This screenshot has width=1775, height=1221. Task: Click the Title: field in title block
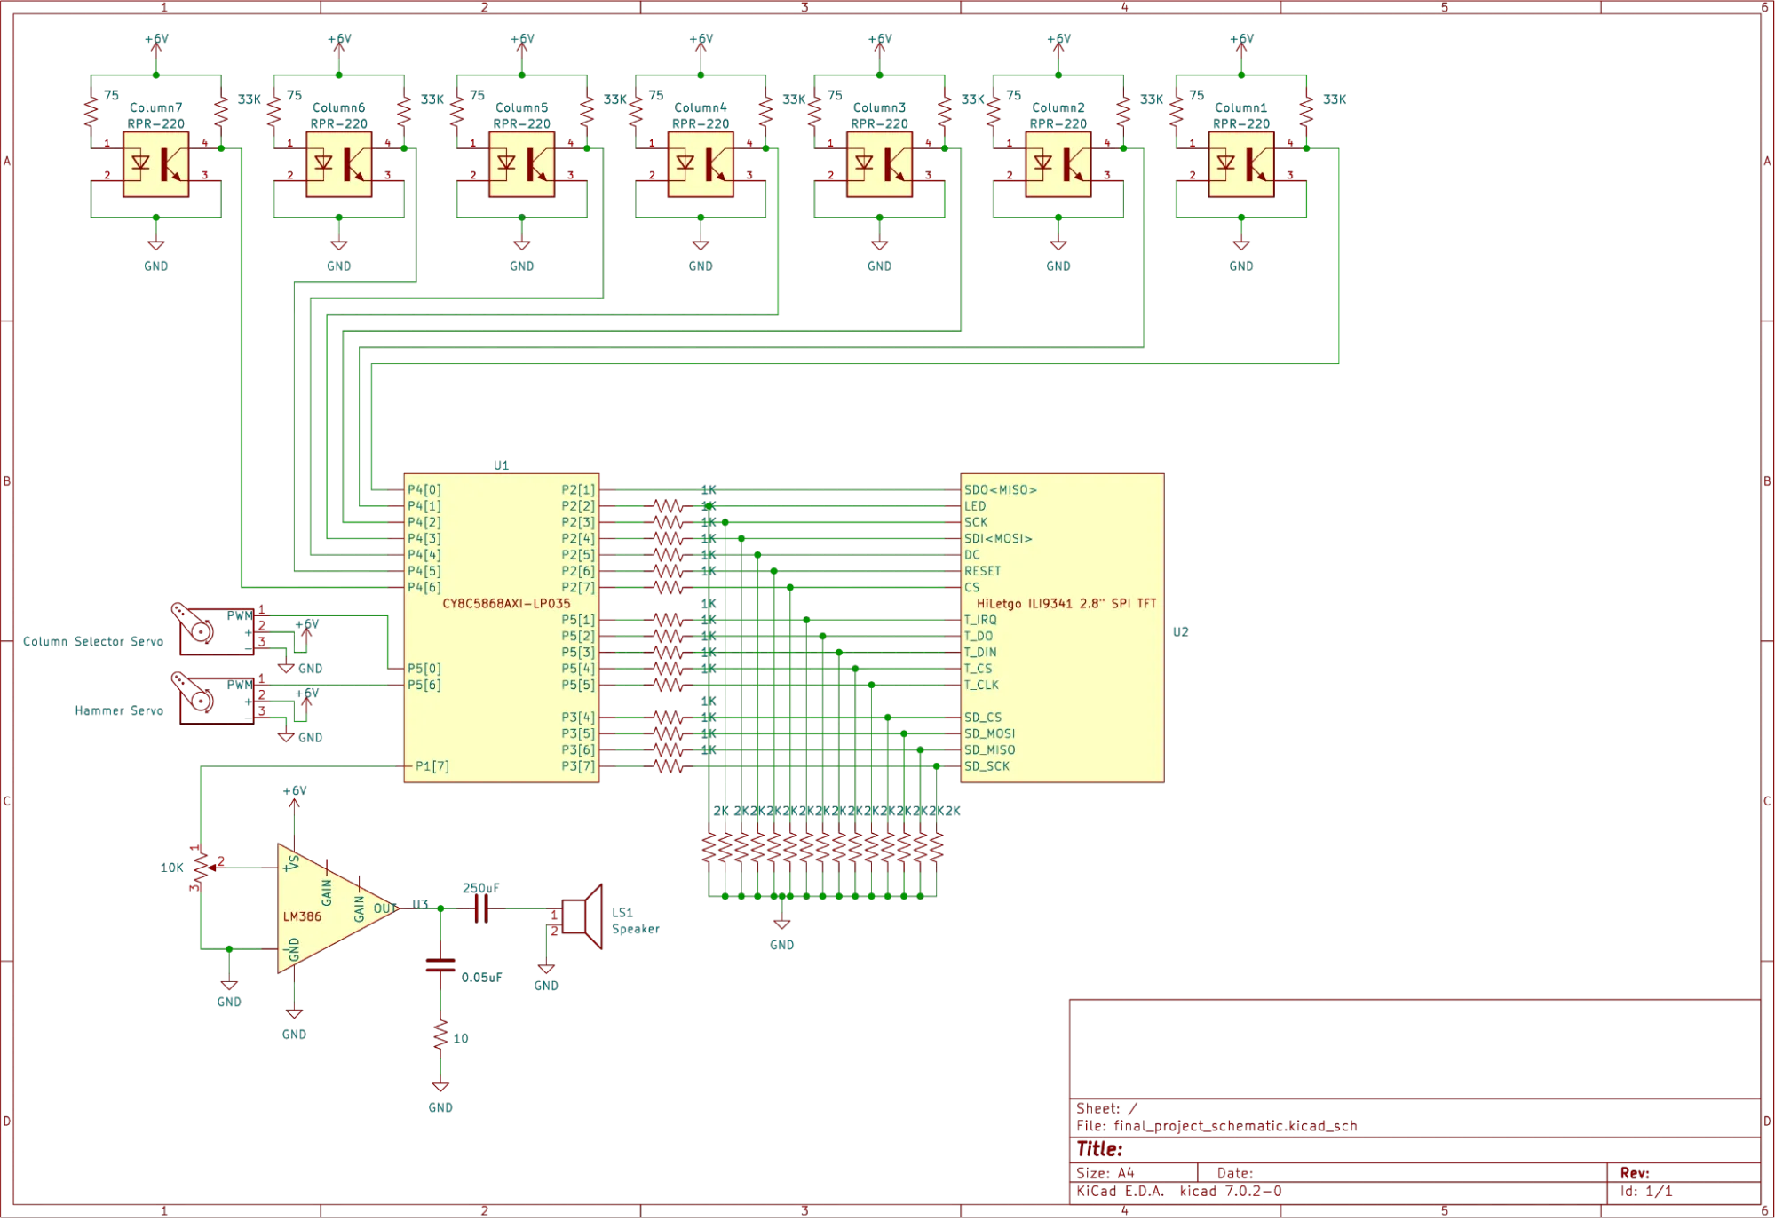(1100, 1149)
